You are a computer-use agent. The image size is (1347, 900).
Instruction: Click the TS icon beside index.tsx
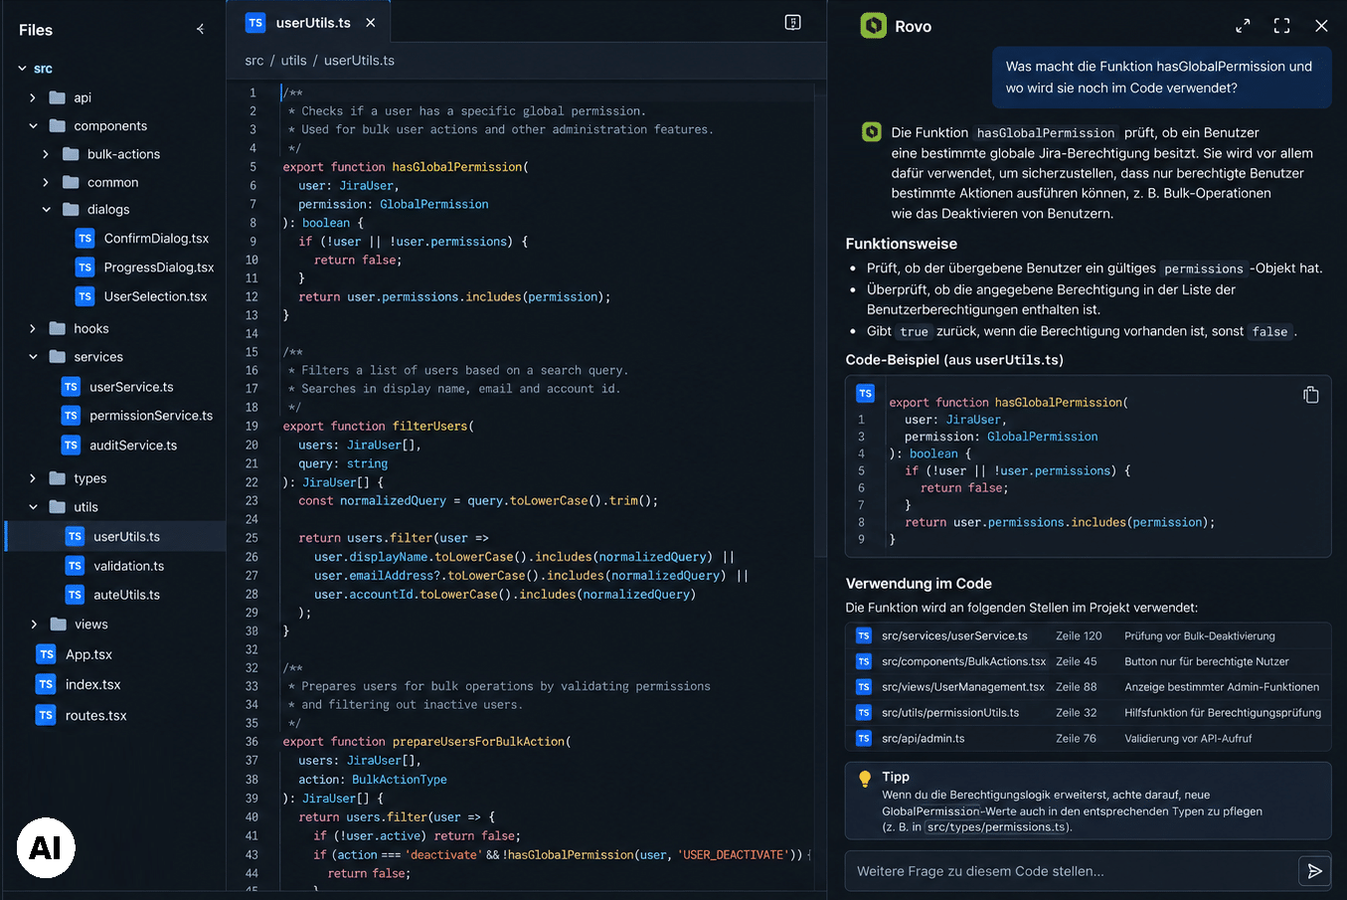pos(46,684)
